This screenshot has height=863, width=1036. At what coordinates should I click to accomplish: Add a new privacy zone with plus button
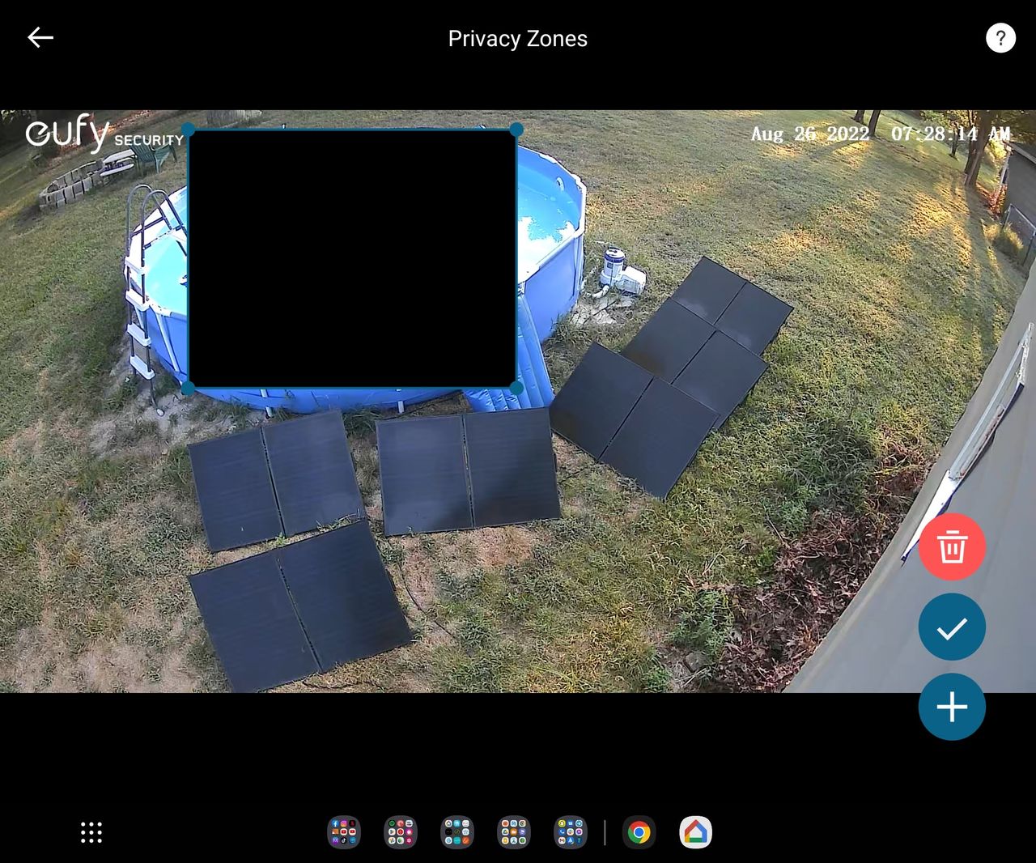coord(952,707)
